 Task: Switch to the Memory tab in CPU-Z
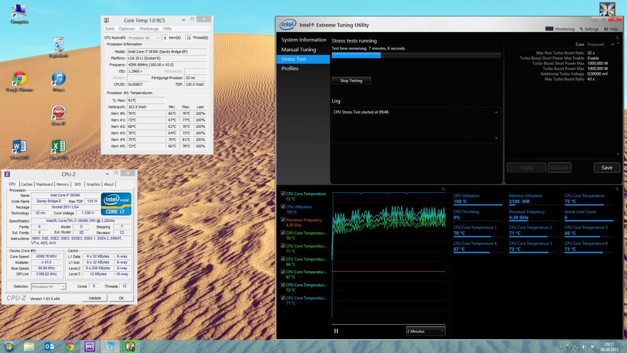(x=63, y=184)
